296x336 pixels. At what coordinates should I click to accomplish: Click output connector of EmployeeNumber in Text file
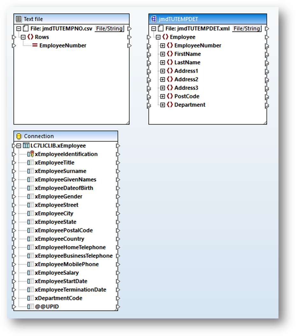tap(130, 46)
